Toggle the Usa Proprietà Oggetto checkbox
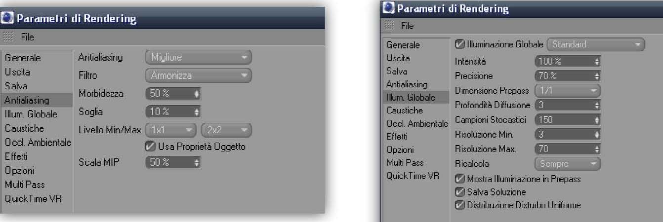This screenshot has width=663, height=222. 149,147
